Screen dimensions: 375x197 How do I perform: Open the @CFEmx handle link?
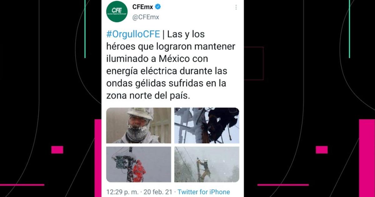pos(146,17)
